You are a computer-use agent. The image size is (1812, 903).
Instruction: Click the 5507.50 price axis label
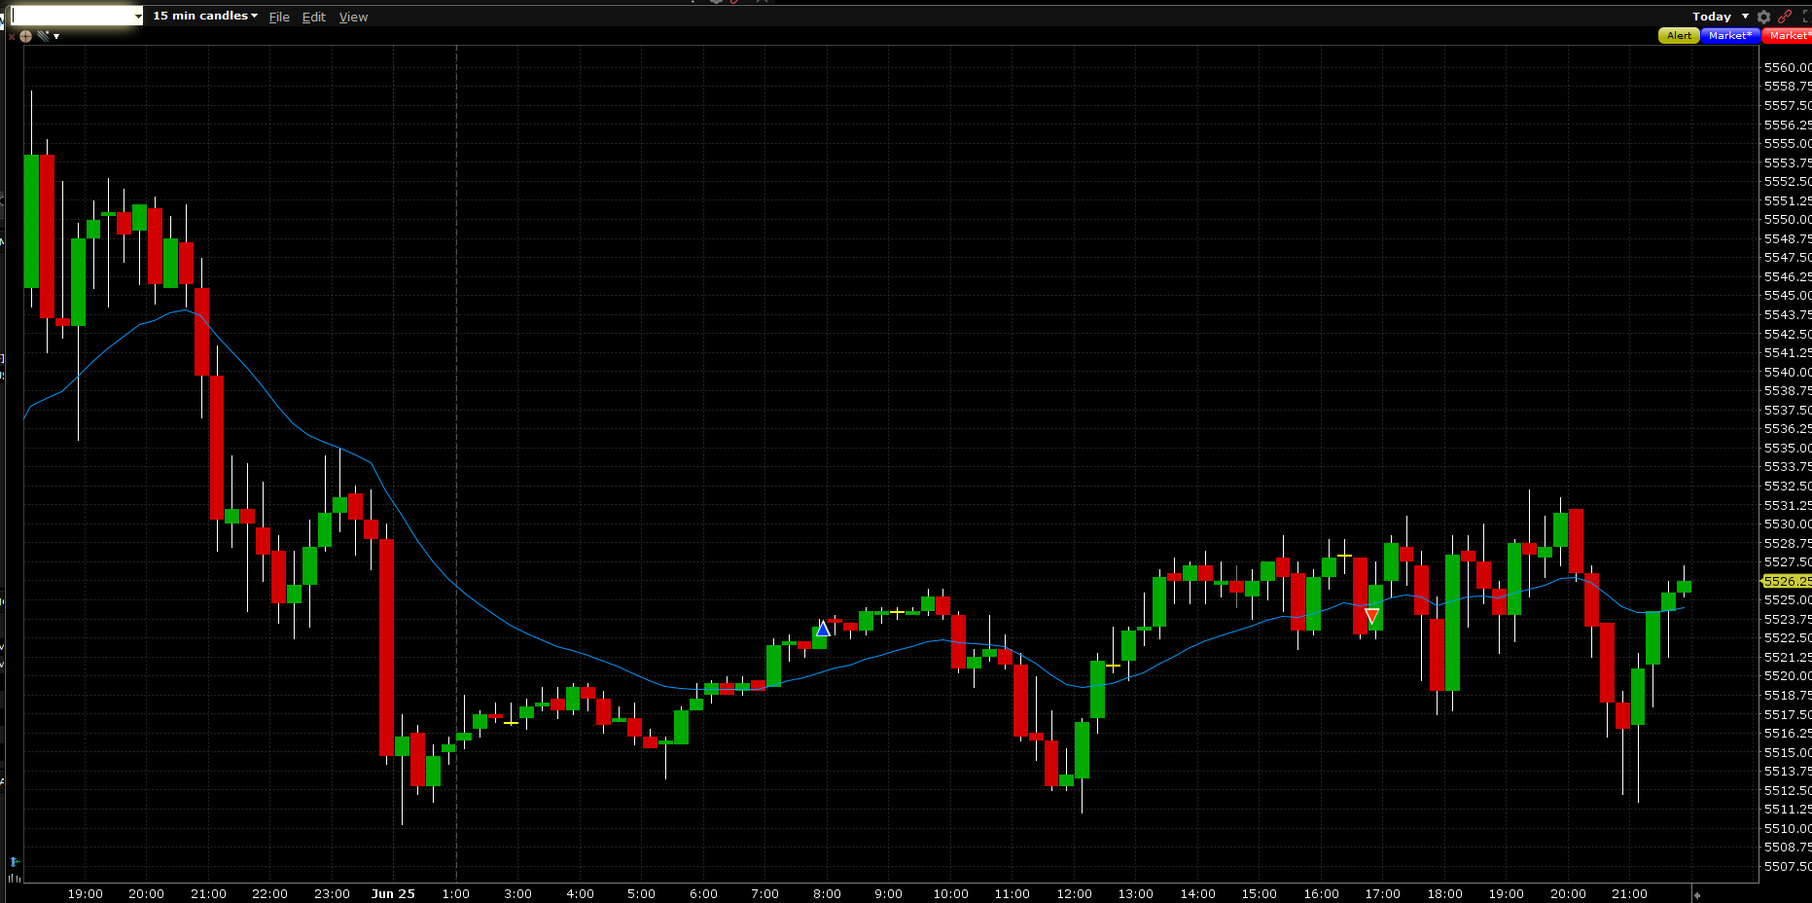[1788, 866]
